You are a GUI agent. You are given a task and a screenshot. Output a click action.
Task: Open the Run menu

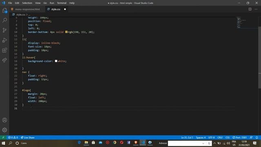coord(52,3)
